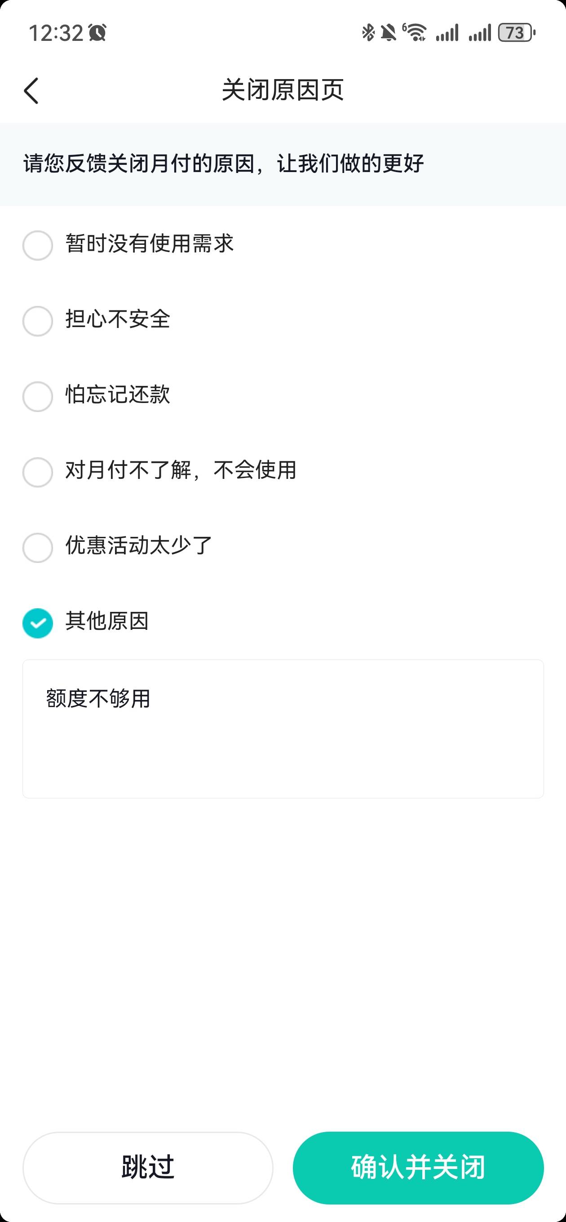
Task: Tap the Wi-Fi status icon
Action: click(415, 33)
